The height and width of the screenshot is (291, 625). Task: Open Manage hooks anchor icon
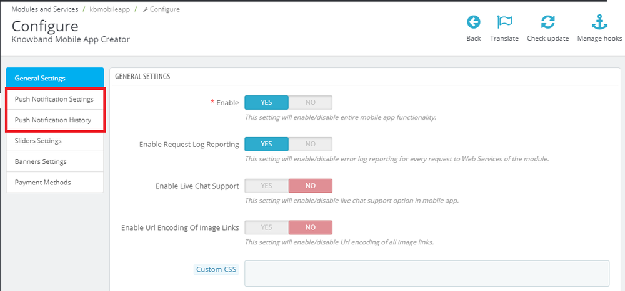[599, 23]
